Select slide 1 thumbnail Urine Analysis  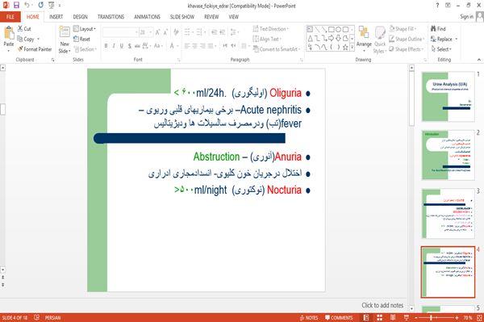448,97
